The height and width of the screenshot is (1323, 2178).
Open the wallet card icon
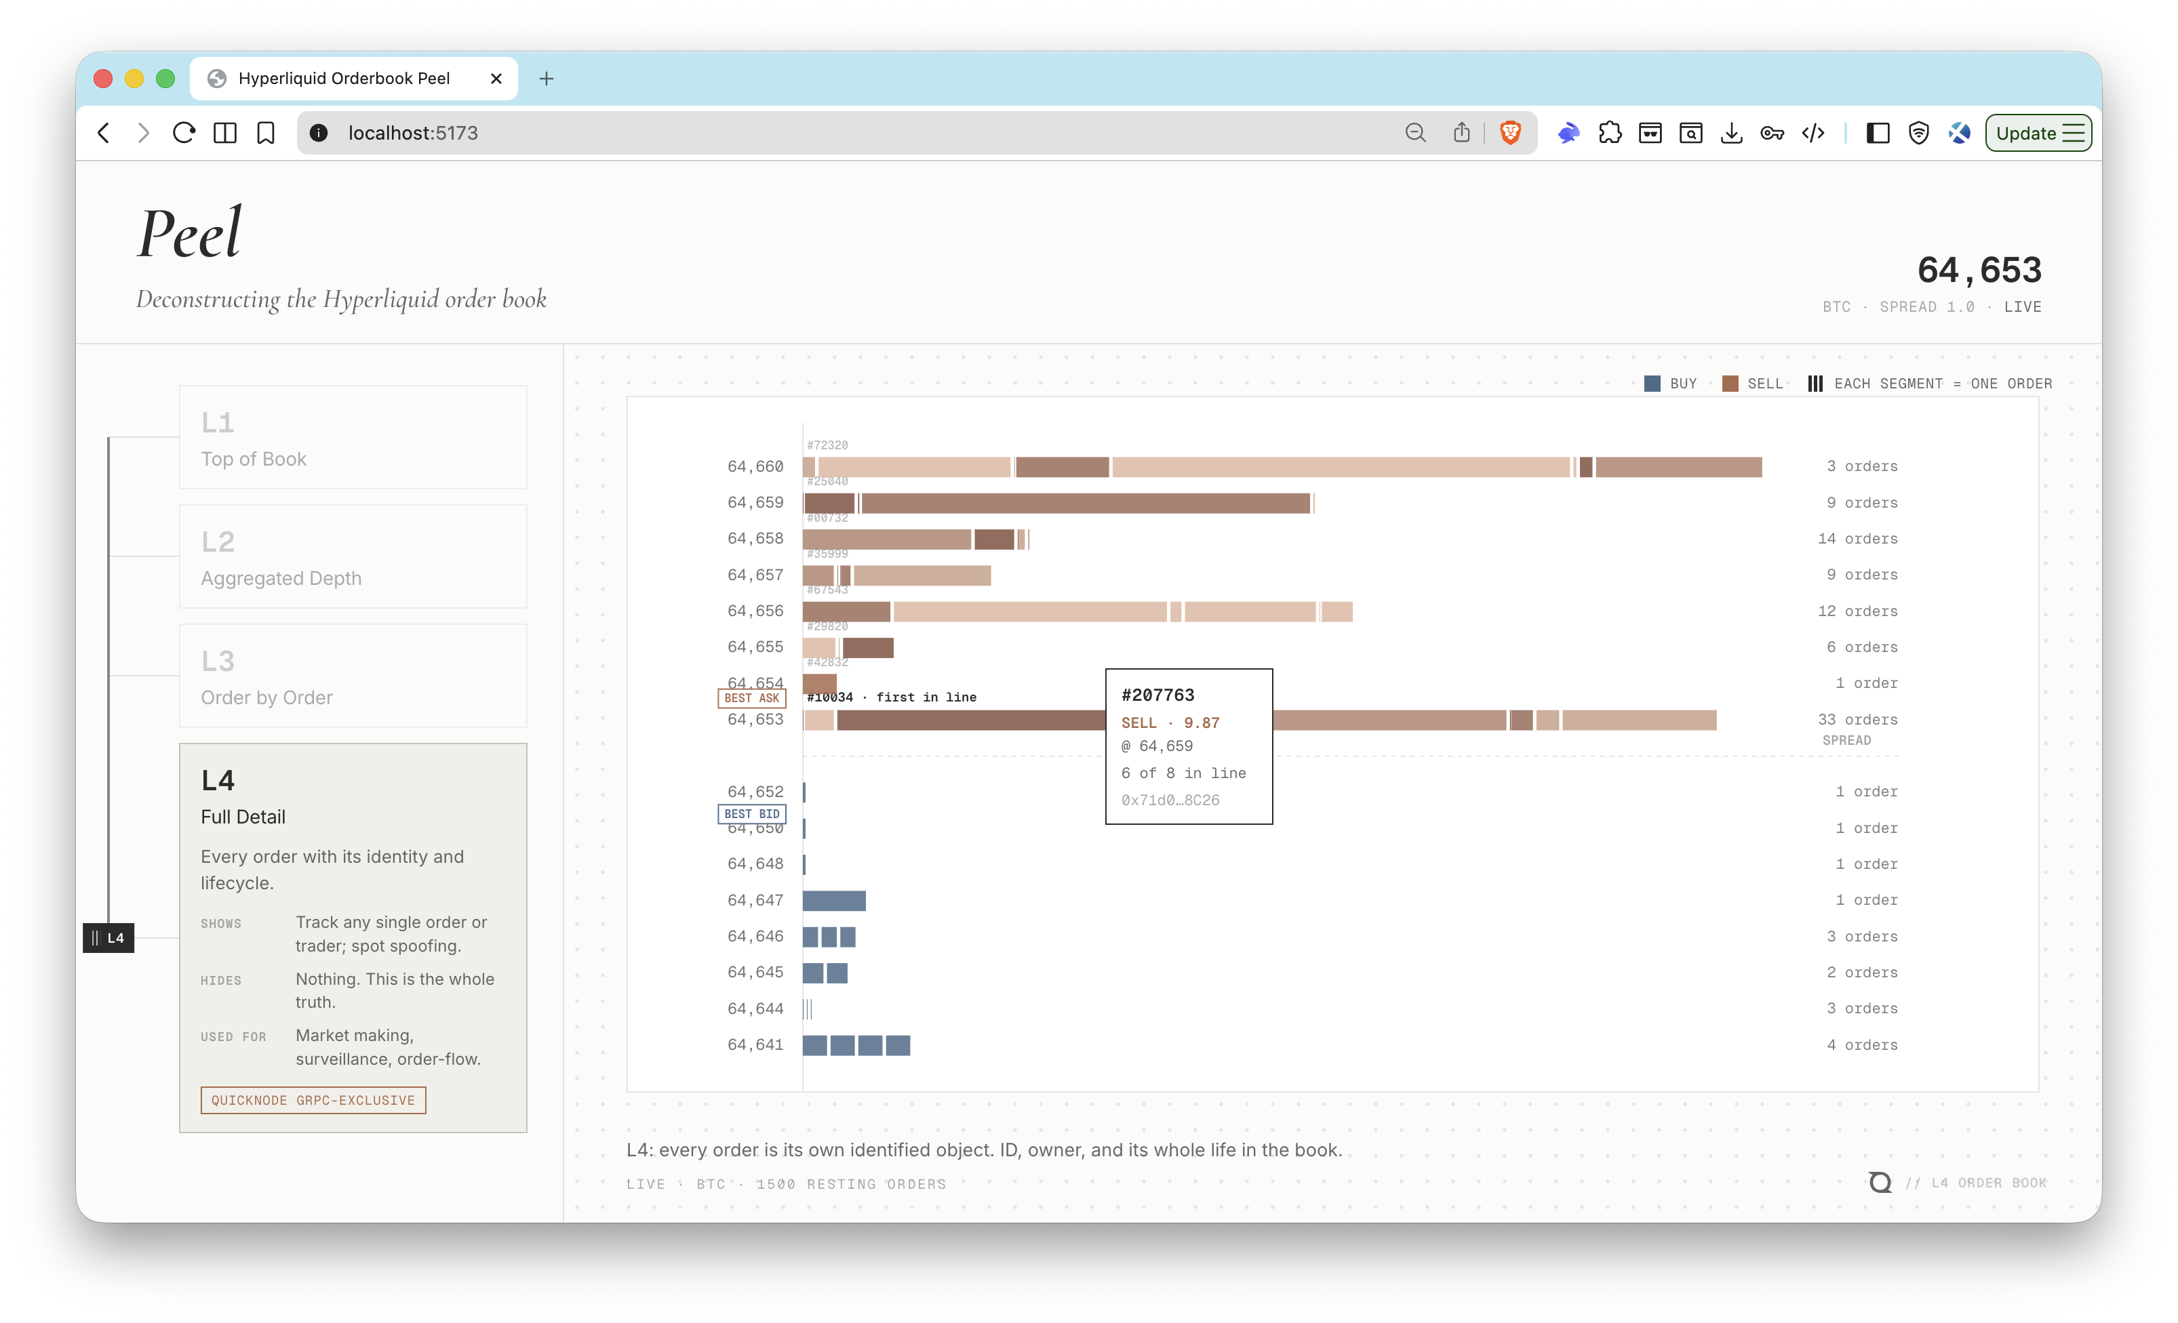[1650, 133]
